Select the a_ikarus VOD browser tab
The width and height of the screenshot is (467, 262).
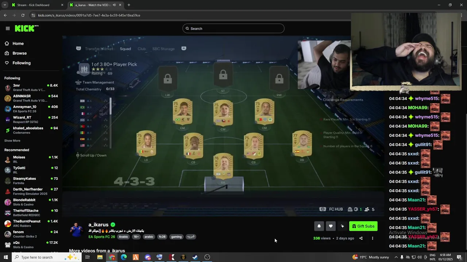96,5
